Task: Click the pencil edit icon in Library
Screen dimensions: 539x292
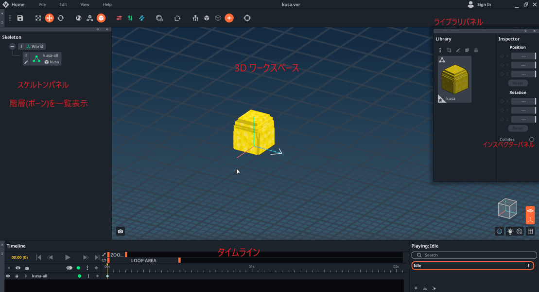Action: [458, 50]
